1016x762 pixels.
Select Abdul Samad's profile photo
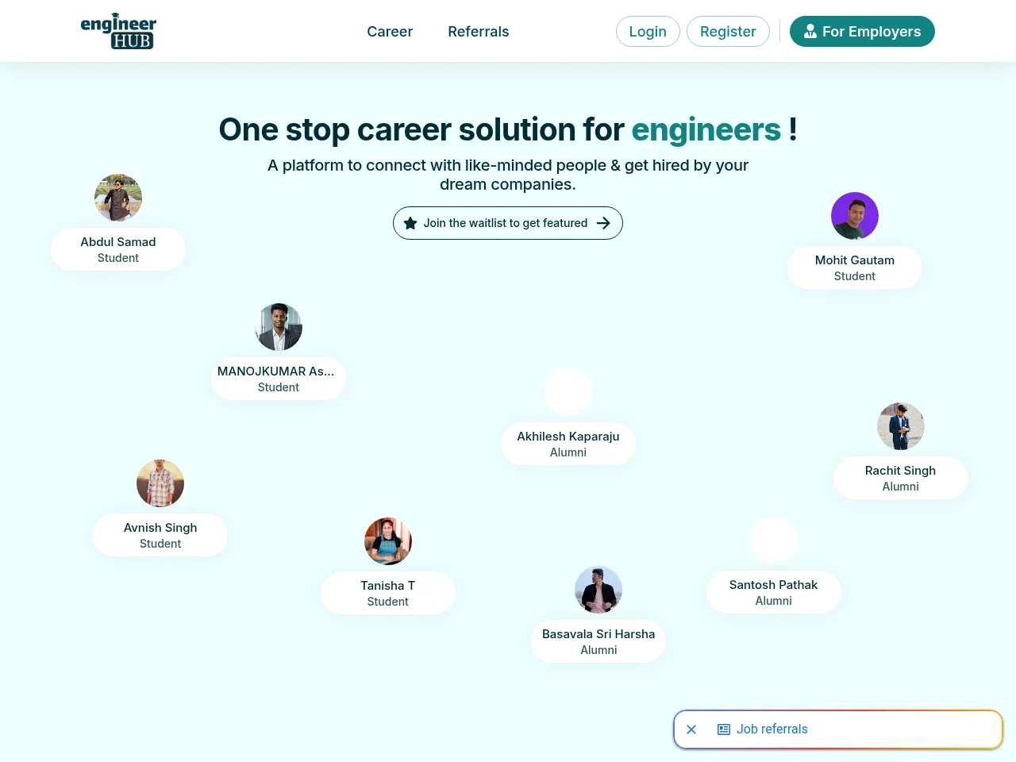tap(118, 198)
